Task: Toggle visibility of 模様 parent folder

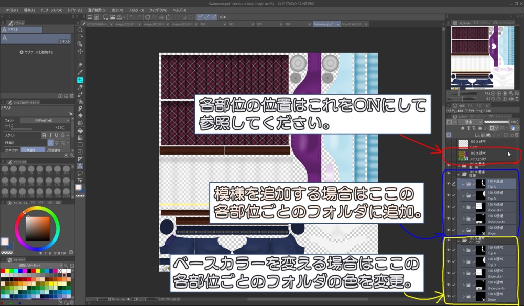Action: pos(448,173)
